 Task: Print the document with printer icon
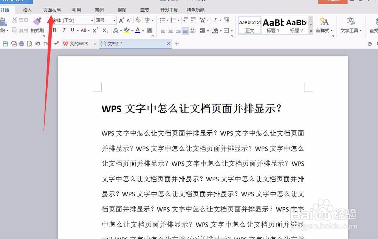pos(22,44)
